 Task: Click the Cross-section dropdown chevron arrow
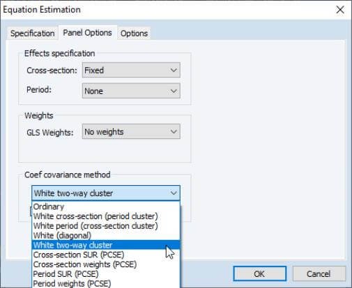pyautogui.click(x=174, y=70)
